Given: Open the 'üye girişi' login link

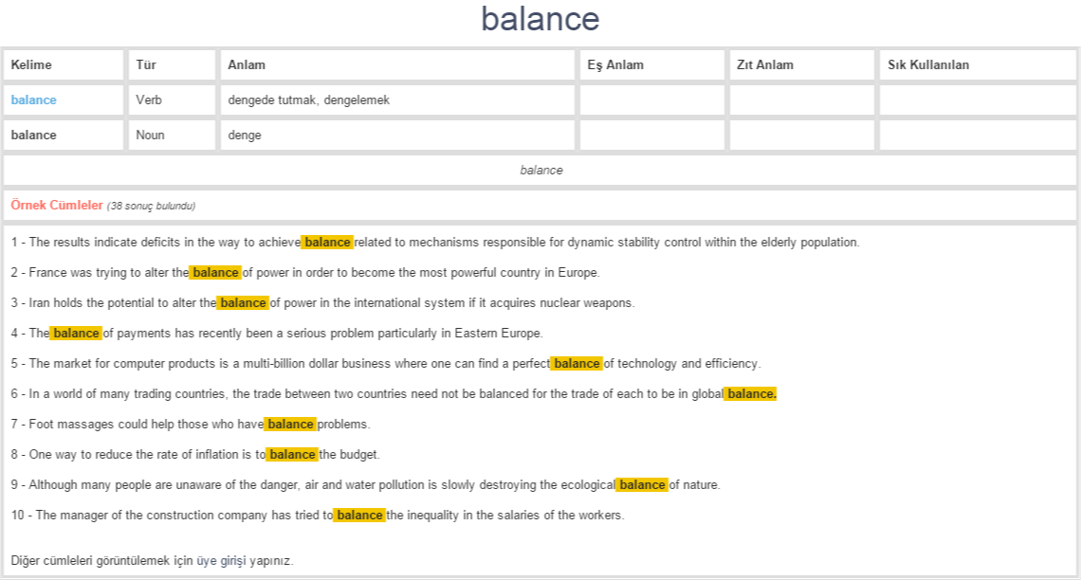Looking at the screenshot, I should coord(221,561).
